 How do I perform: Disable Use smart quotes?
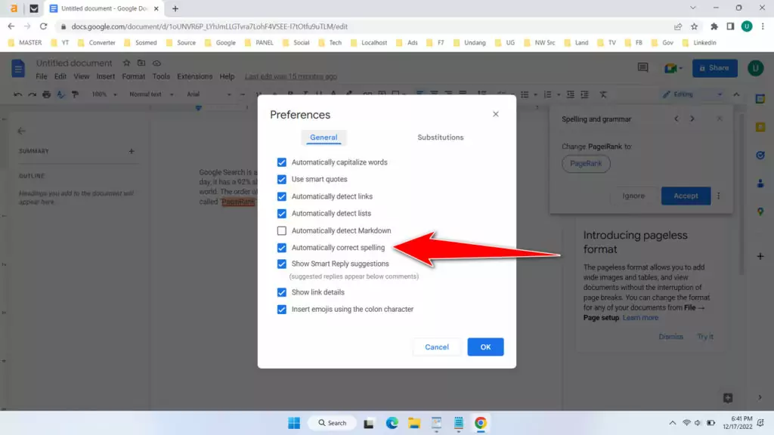click(x=282, y=179)
